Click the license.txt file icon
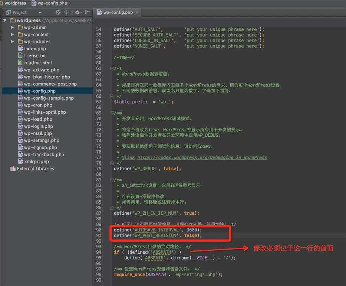 click(20, 56)
